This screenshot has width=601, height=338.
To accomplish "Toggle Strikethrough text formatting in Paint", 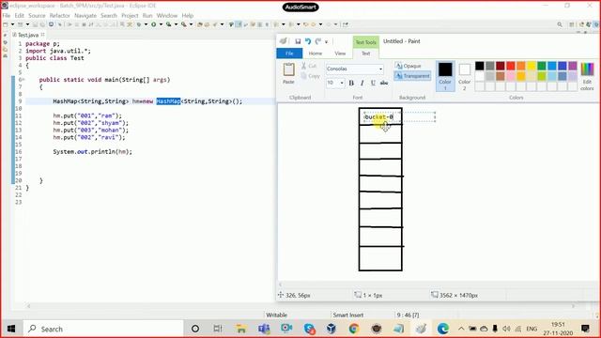I will click(x=384, y=83).
